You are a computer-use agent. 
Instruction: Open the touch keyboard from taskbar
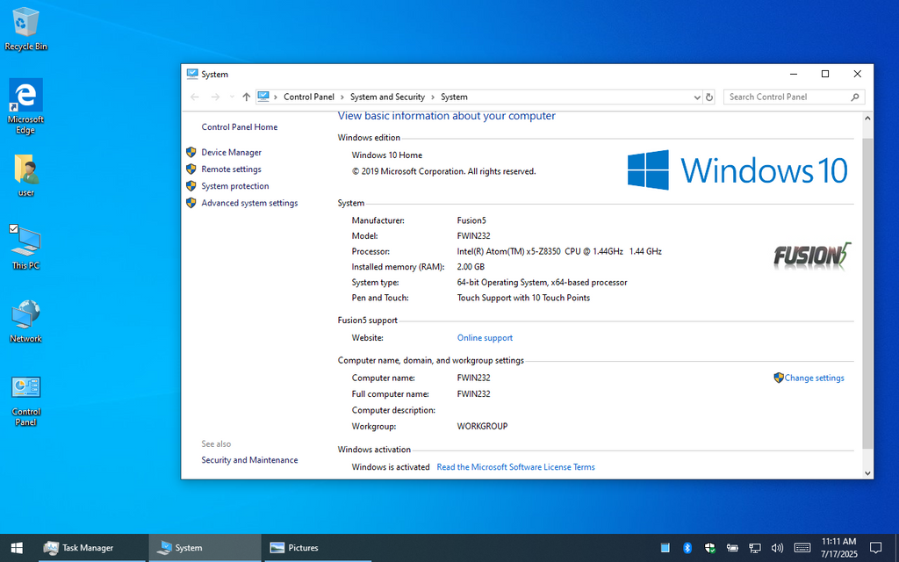tap(802, 548)
